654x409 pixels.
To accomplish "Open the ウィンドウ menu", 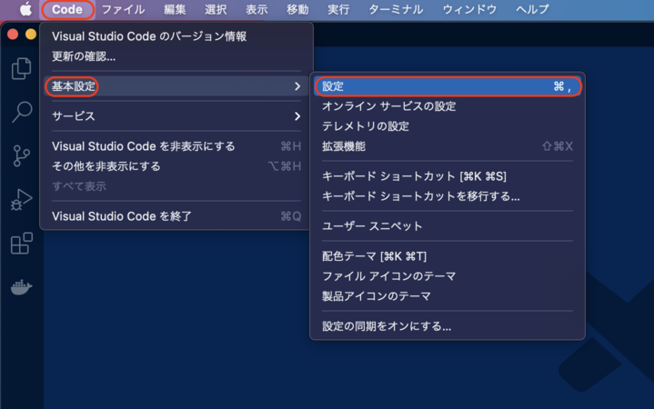I will pos(469,9).
